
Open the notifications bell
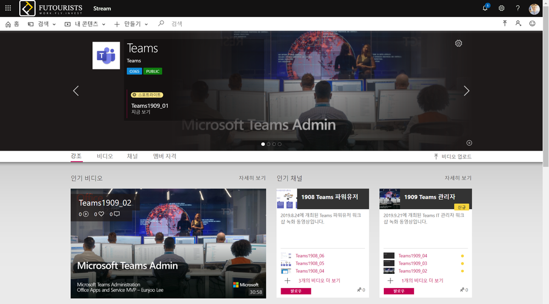pos(485,8)
